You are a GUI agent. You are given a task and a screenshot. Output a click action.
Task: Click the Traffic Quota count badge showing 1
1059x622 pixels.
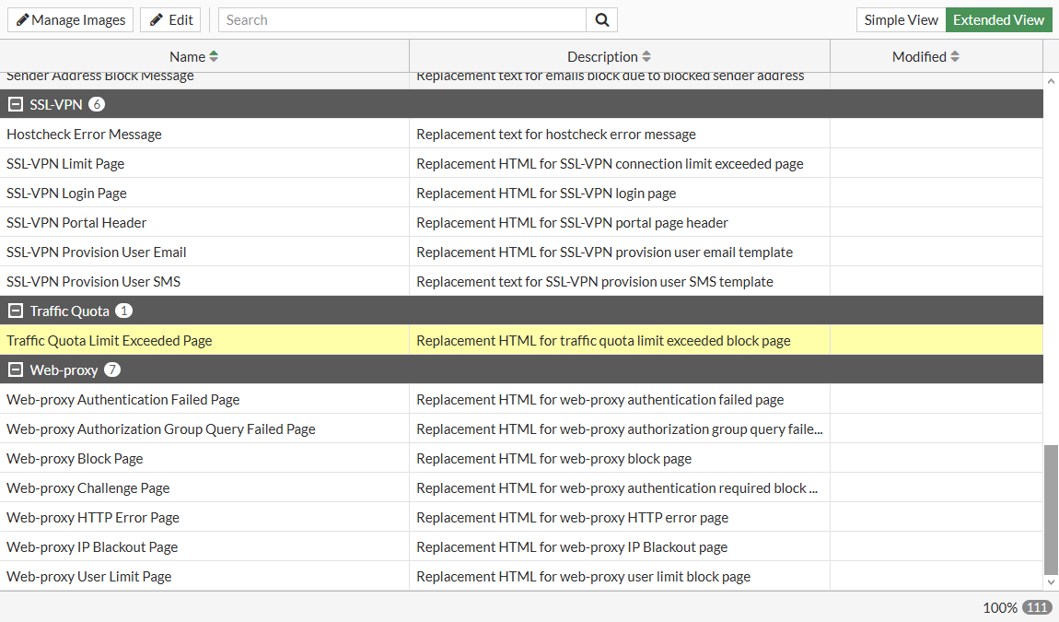pos(123,311)
